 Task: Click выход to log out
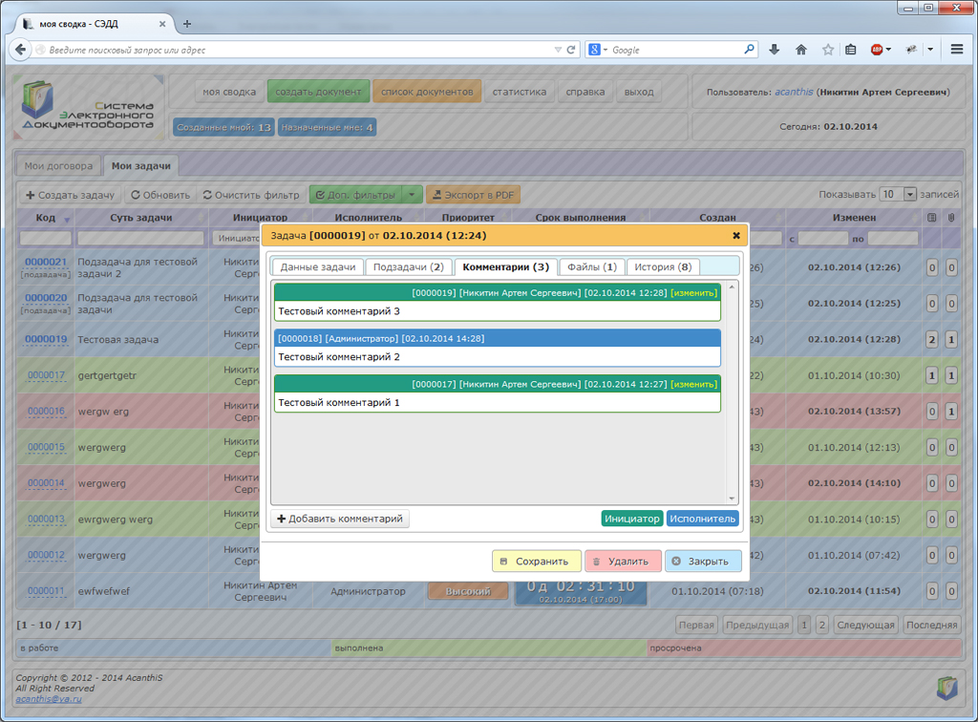click(639, 92)
